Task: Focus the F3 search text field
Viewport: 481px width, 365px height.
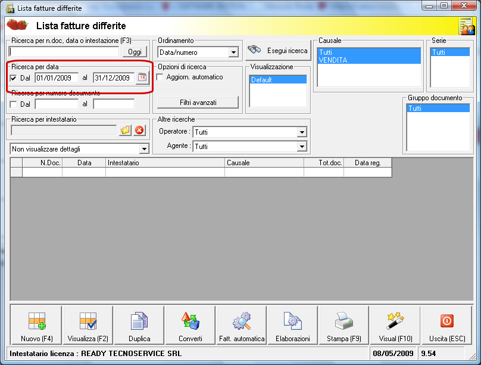Action: pyautogui.click(x=64, y=52)
